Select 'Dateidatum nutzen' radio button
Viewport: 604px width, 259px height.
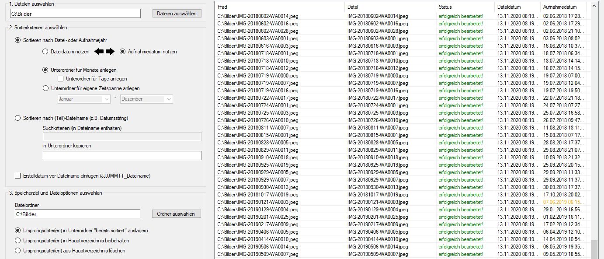point(45,52)
